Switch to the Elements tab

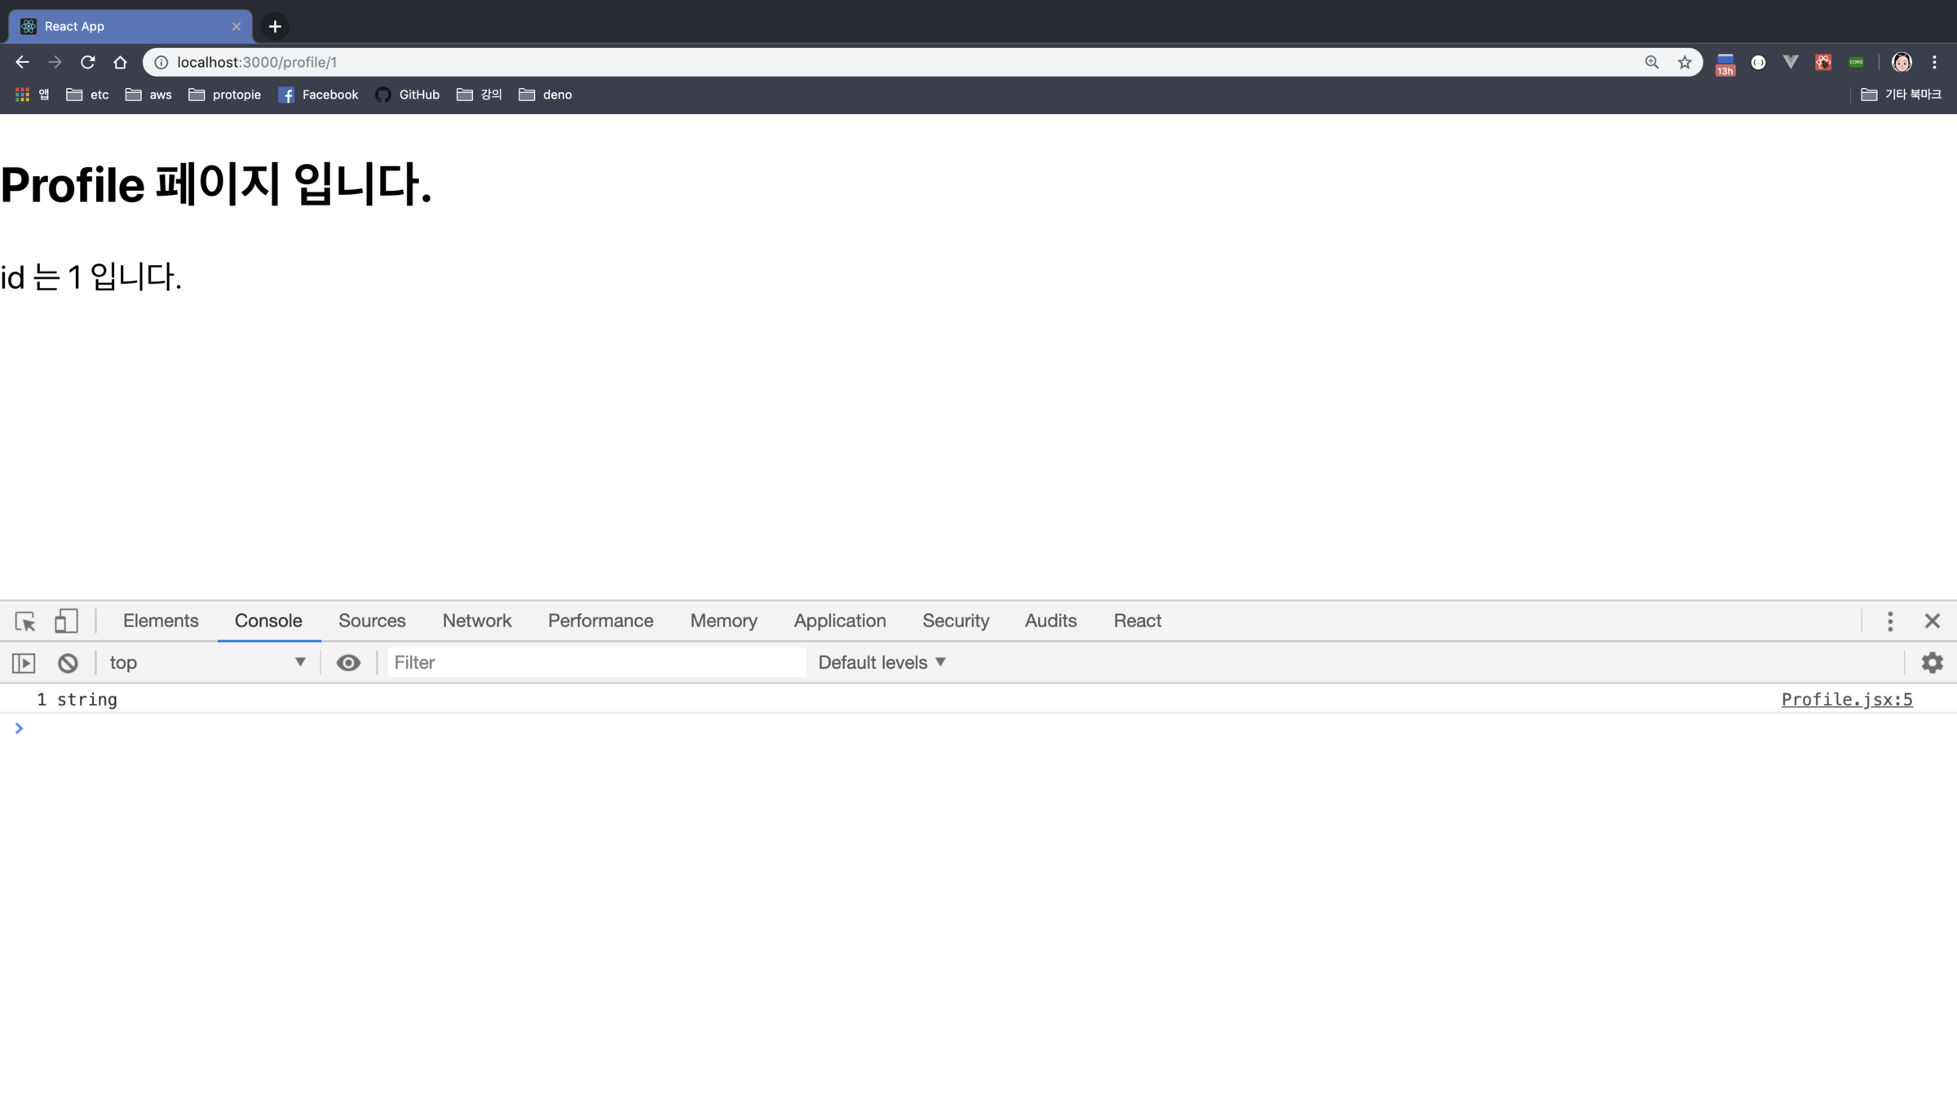(x=161, y=621)
